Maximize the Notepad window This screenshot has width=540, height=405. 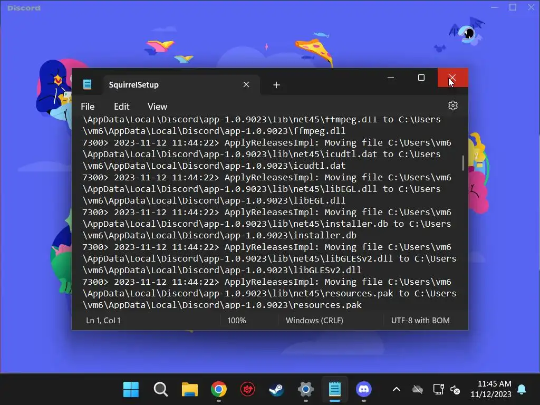pos(421,78)
